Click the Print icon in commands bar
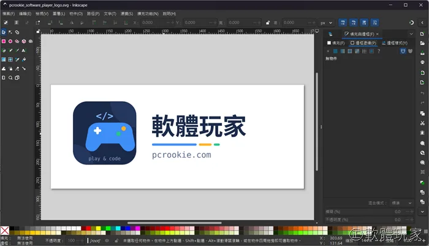Viewport: 429px width, 246px height. pyautogui.click(x=422, y=62)
